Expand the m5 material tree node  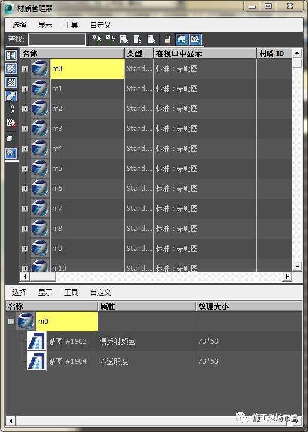tap(25, 169)
